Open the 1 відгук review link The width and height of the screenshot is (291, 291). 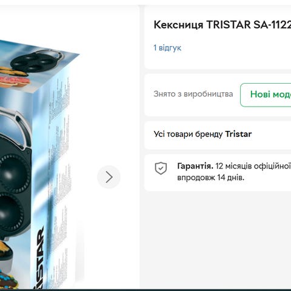[167, 48]
